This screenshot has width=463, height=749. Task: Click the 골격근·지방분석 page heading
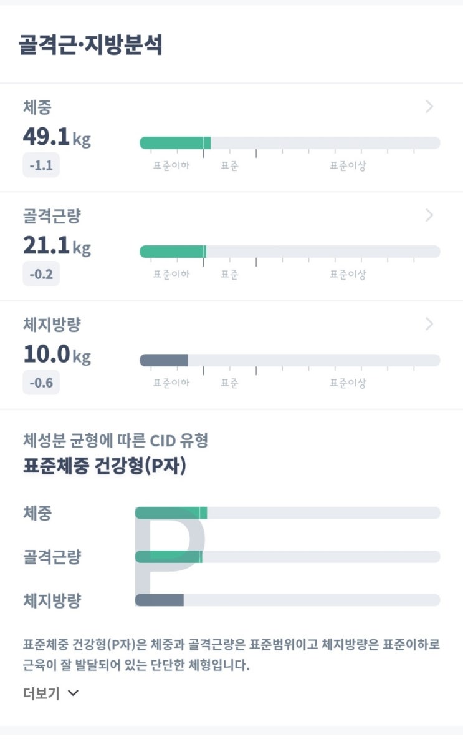pyautogui.click(x=91, y=46)
